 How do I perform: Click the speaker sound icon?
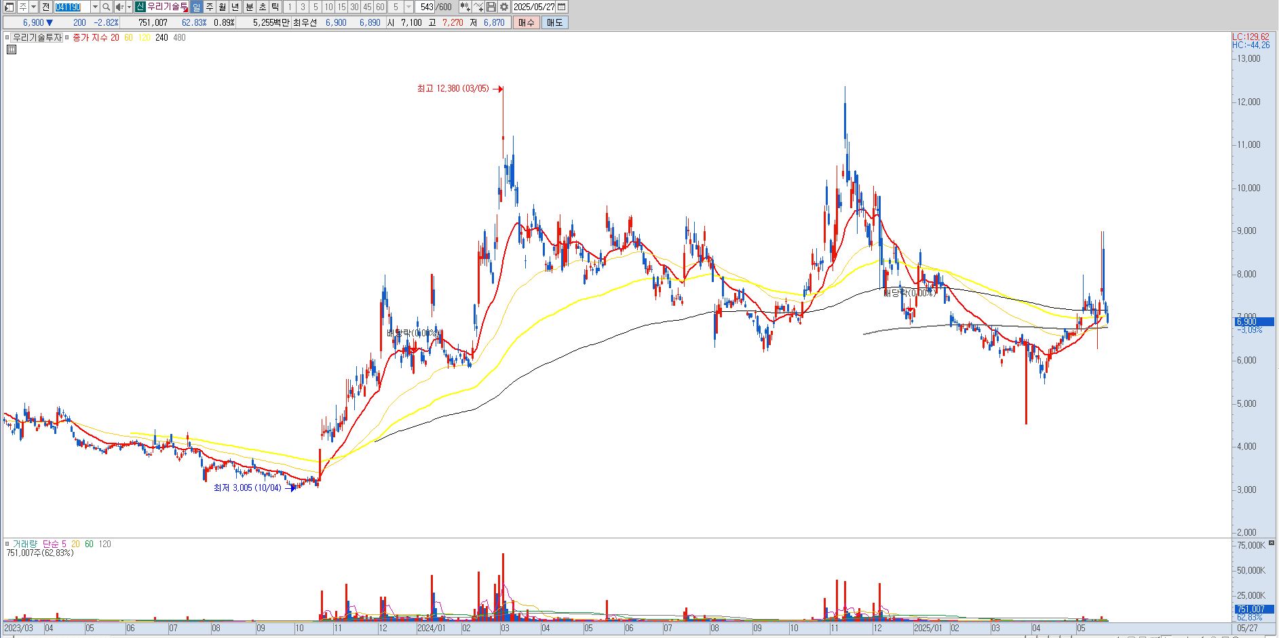(119, 7)
